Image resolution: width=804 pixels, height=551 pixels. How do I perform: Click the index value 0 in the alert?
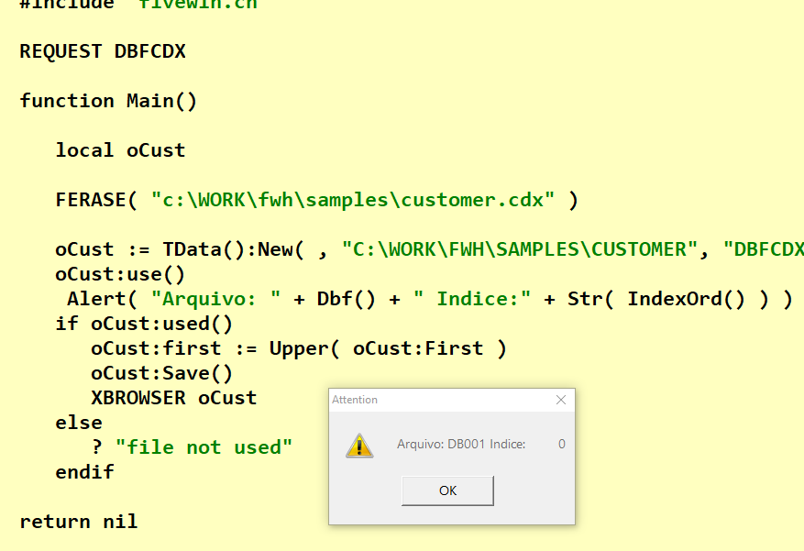coord(562,444)
